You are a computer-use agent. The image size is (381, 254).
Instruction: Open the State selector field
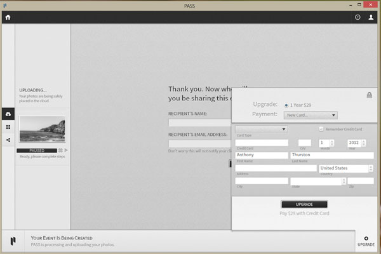[318, 181]
